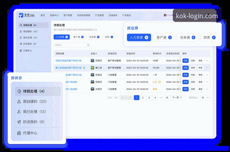Click the 我已处理 person-check icon in the enlarged card
The width and height of the screenshot is (230, 152).
coord(19,112)
